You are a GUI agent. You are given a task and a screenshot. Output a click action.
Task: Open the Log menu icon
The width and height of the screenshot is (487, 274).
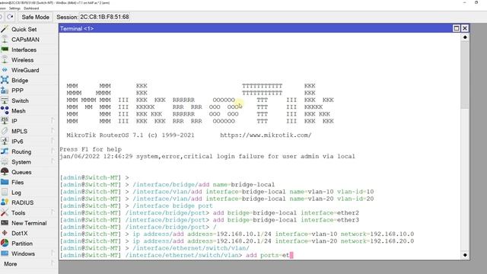tap(5, 193)
